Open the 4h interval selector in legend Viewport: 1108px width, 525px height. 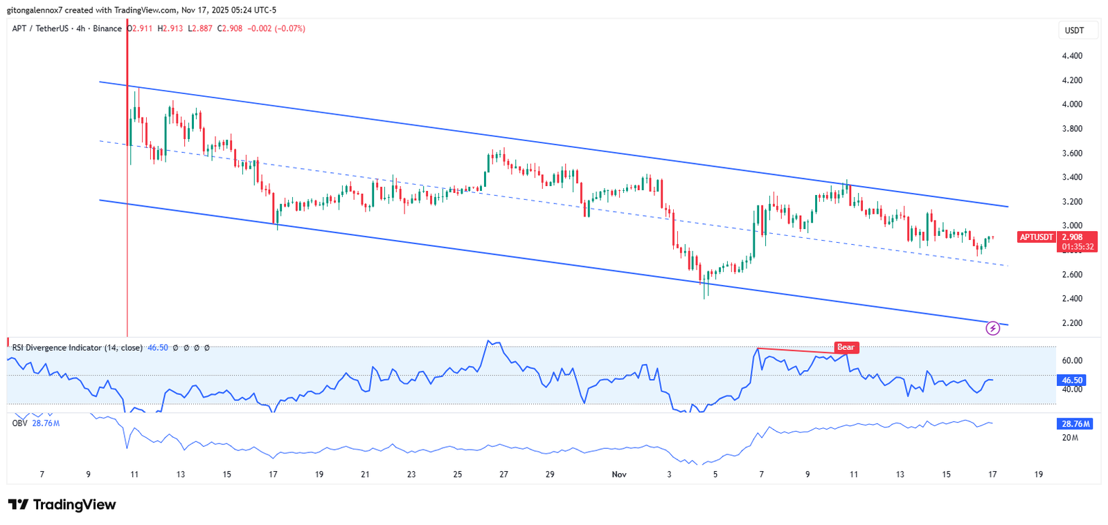(x=80, y=28)
